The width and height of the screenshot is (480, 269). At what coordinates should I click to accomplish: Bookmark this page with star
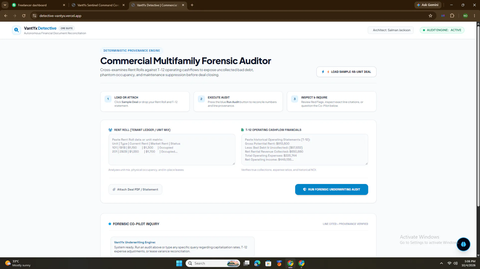point(430,16)
